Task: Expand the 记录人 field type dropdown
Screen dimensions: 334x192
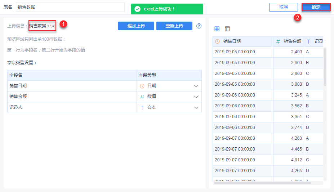Action: (196, 108)
